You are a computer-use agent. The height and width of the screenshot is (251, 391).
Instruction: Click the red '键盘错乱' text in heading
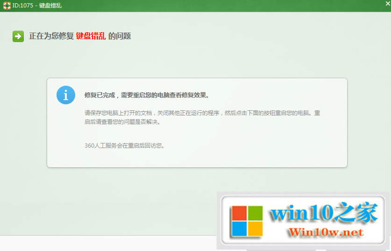91,36
